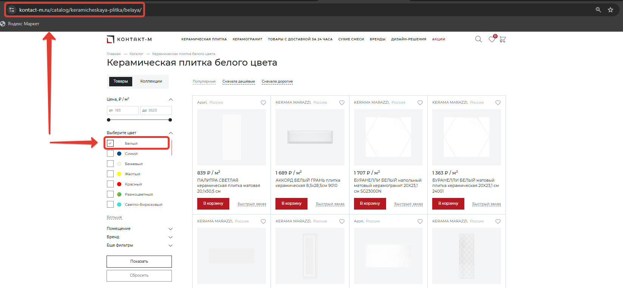Viewport: 623px width, 288px height.
Task: Open site info icon in address bar
Action: pyautogui.click(x=12, y=10)
